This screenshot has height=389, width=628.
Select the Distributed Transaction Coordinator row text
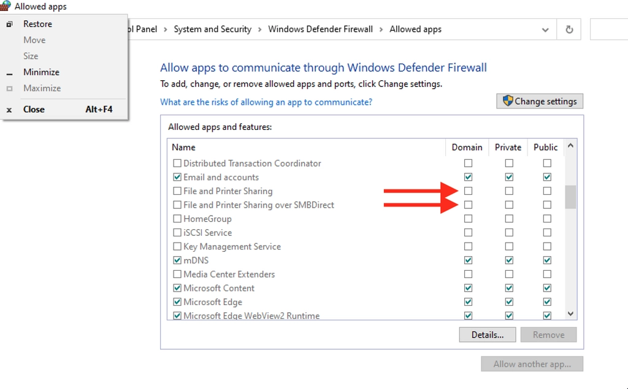pyautogui.click(x=252, y=164)
